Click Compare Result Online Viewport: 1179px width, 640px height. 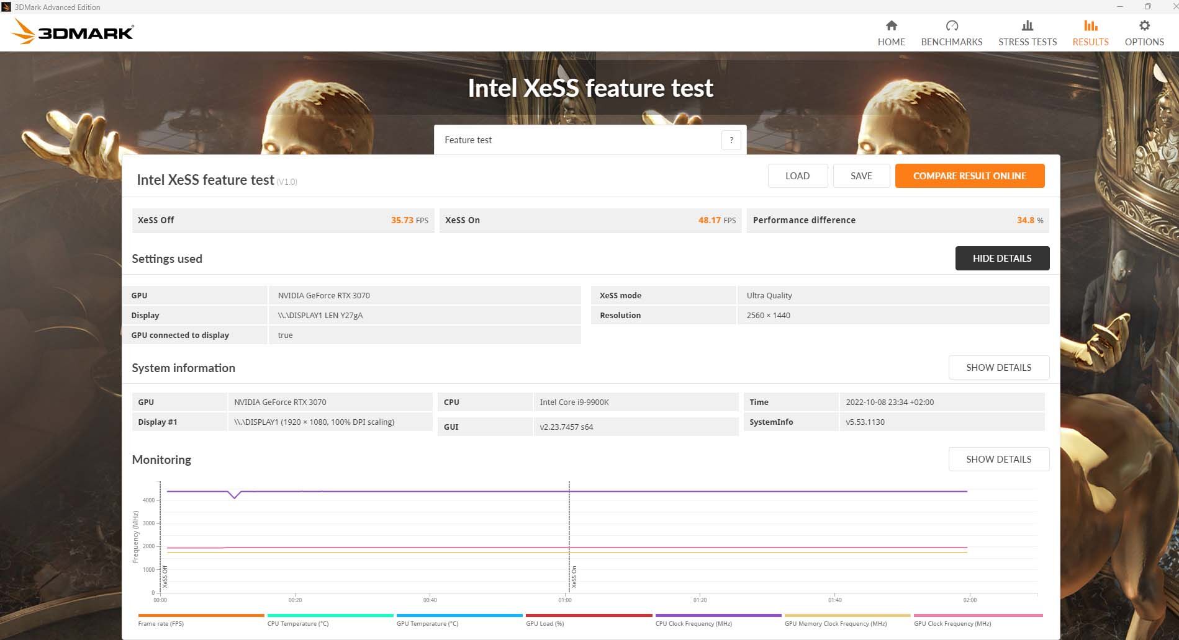[970, 176]
